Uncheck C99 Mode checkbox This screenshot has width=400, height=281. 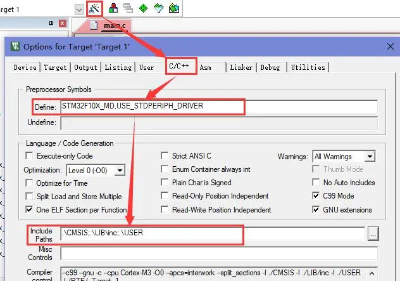point(316,195)
